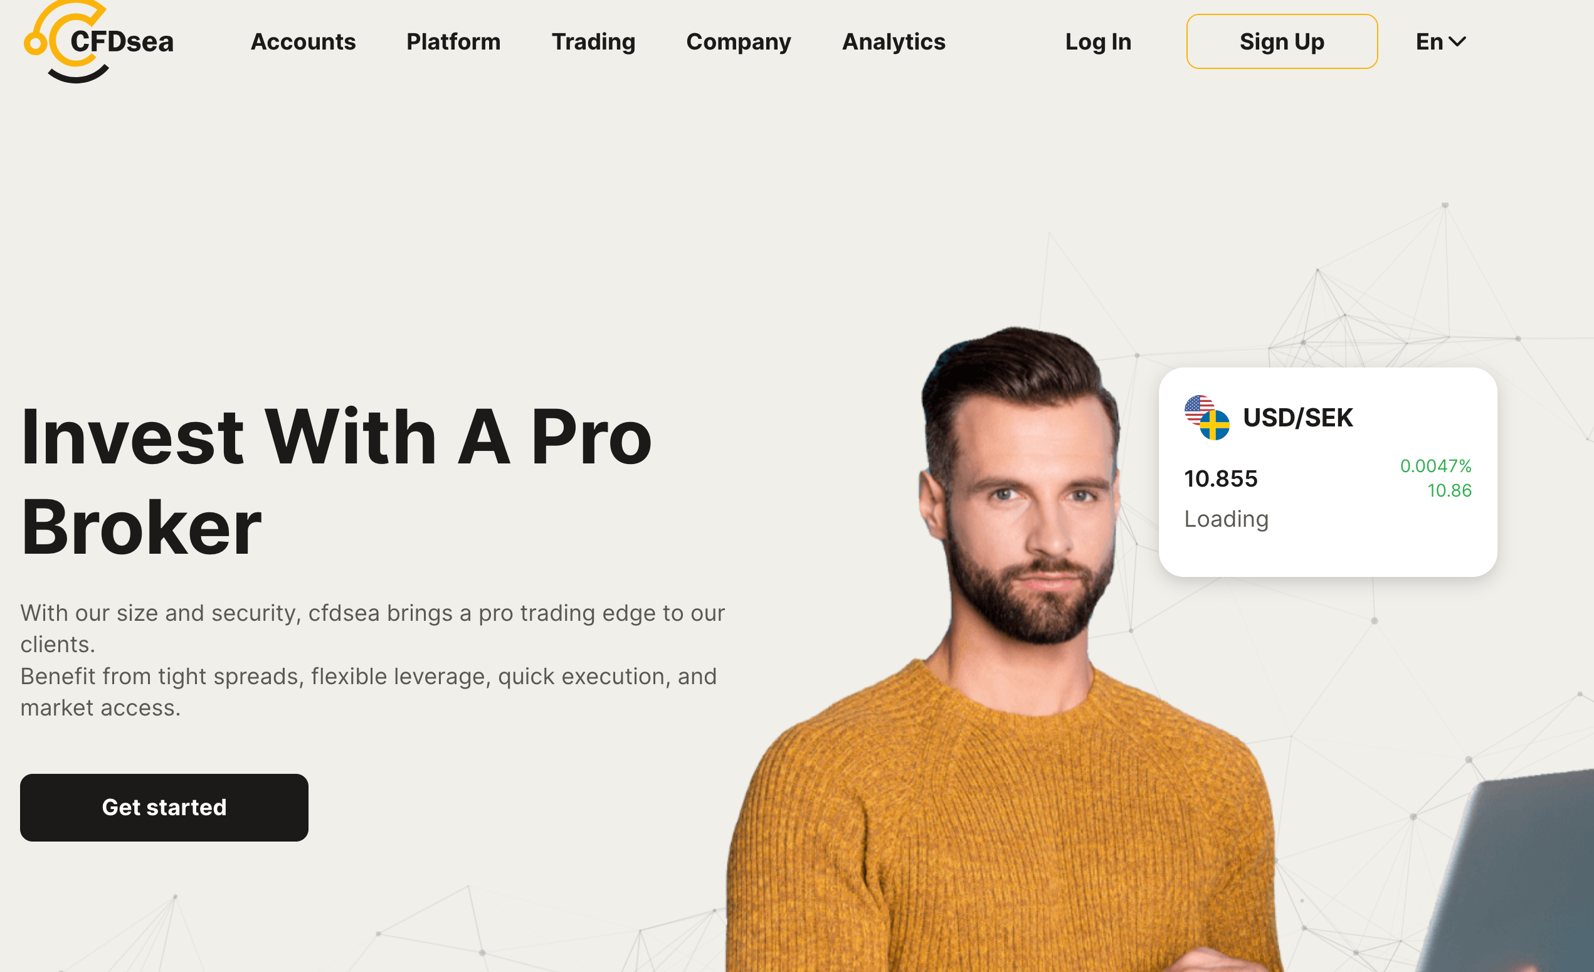Click the 0.0047% change percentage
This screenshot has width=1594, height=972.
click(x=1435, y=465)
